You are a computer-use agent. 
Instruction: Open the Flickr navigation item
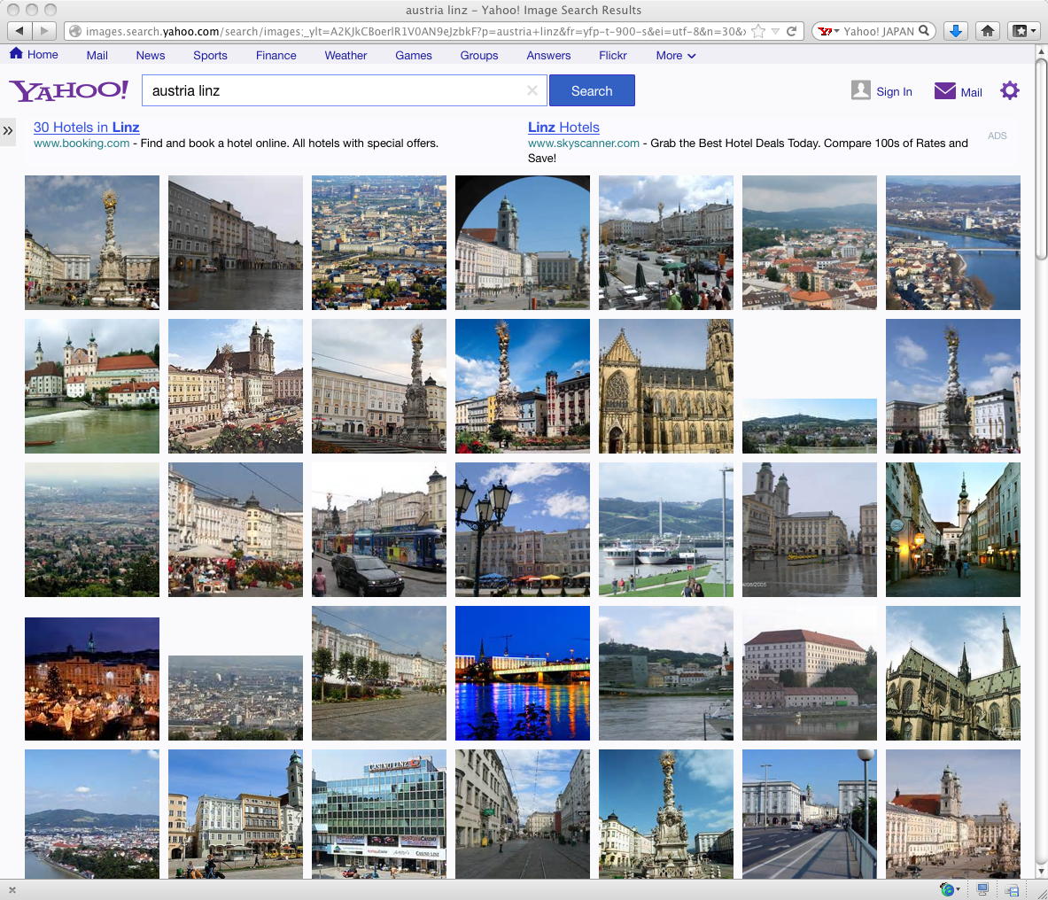click(x=612, y=55)
